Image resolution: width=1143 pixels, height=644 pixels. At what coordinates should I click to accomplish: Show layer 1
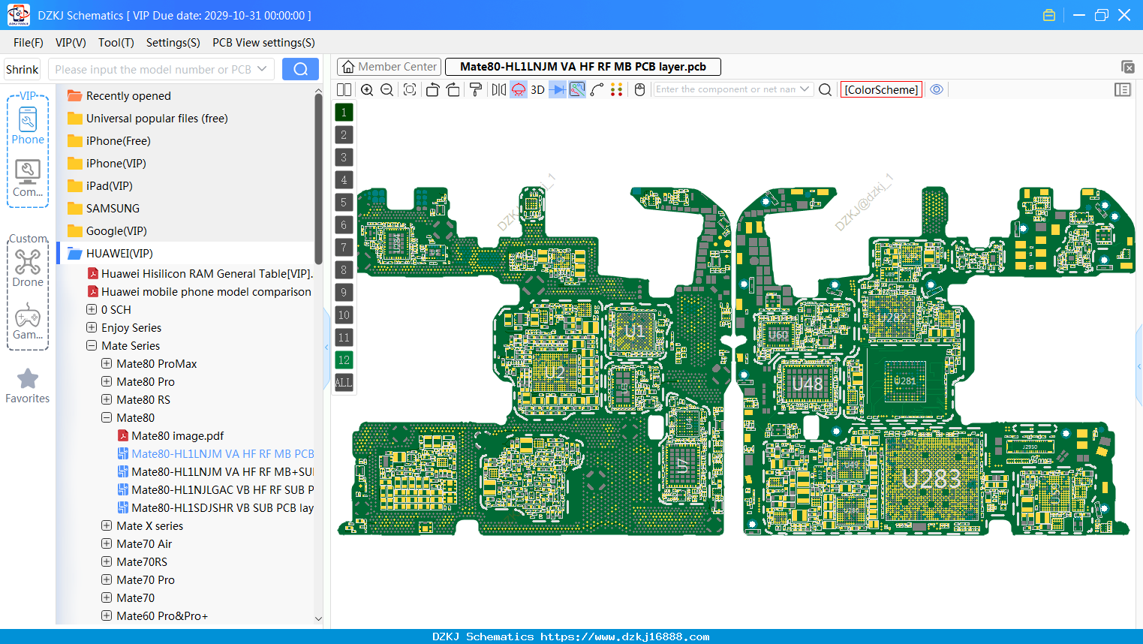344,113
